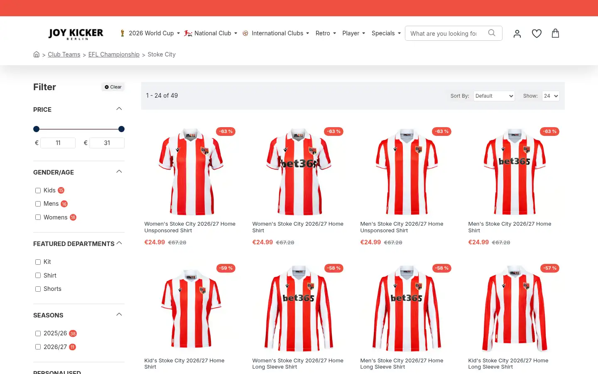Click the Filter heading text
This screenshot has height=374, width=598.
click(x=44, y=87)
